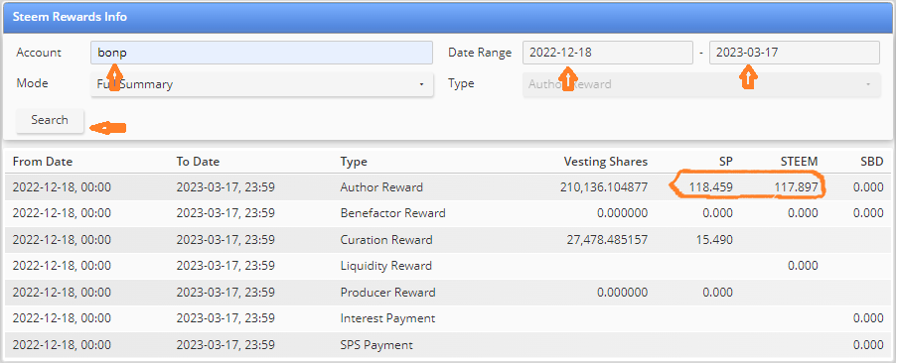Select the Benefactor Reward row label
Screen dimensions: 897x363
[393, 213]
